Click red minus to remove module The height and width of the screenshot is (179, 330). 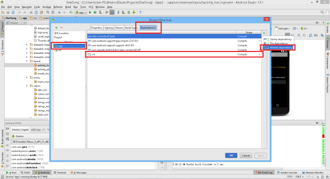coord(62,28)
